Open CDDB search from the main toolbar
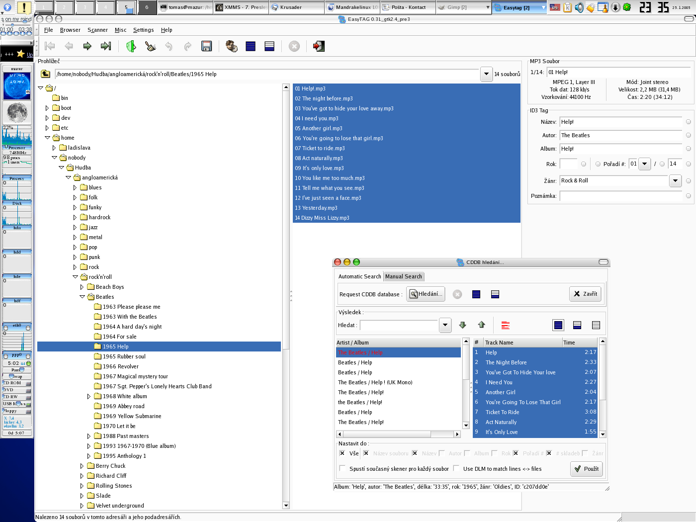Viewport: 696px width, 522px height. [232, 46]
